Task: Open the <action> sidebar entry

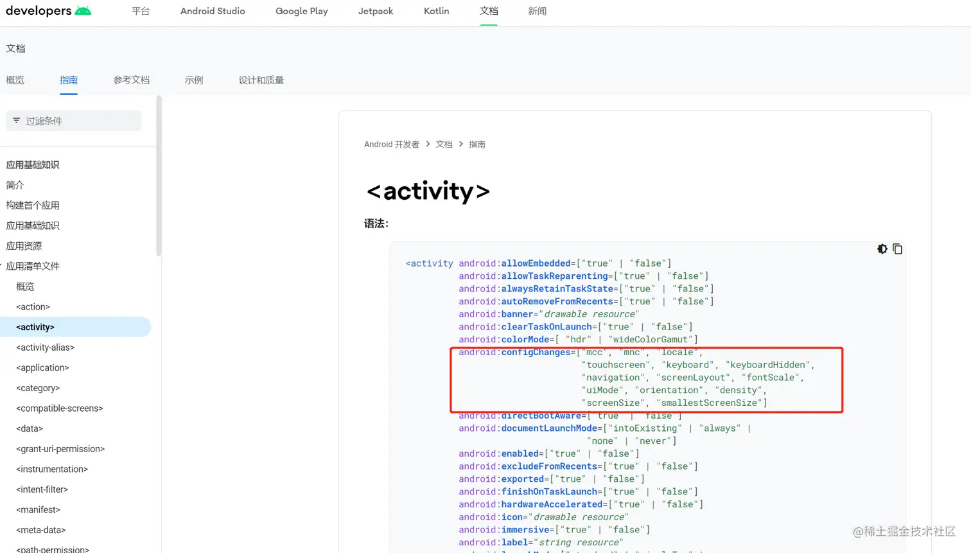Action: tap(33, 307)
